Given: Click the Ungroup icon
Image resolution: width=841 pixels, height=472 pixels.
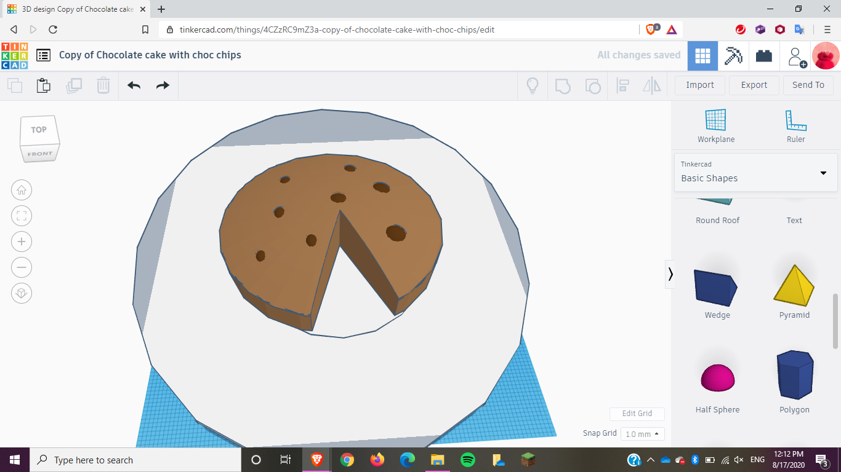Looking at the screenshot, I should (593, 85).
